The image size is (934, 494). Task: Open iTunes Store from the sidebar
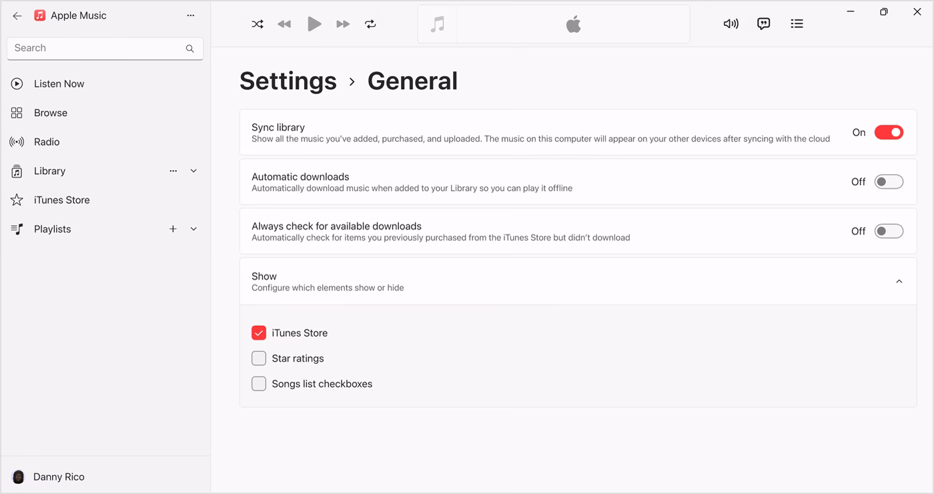pos(61,199)
